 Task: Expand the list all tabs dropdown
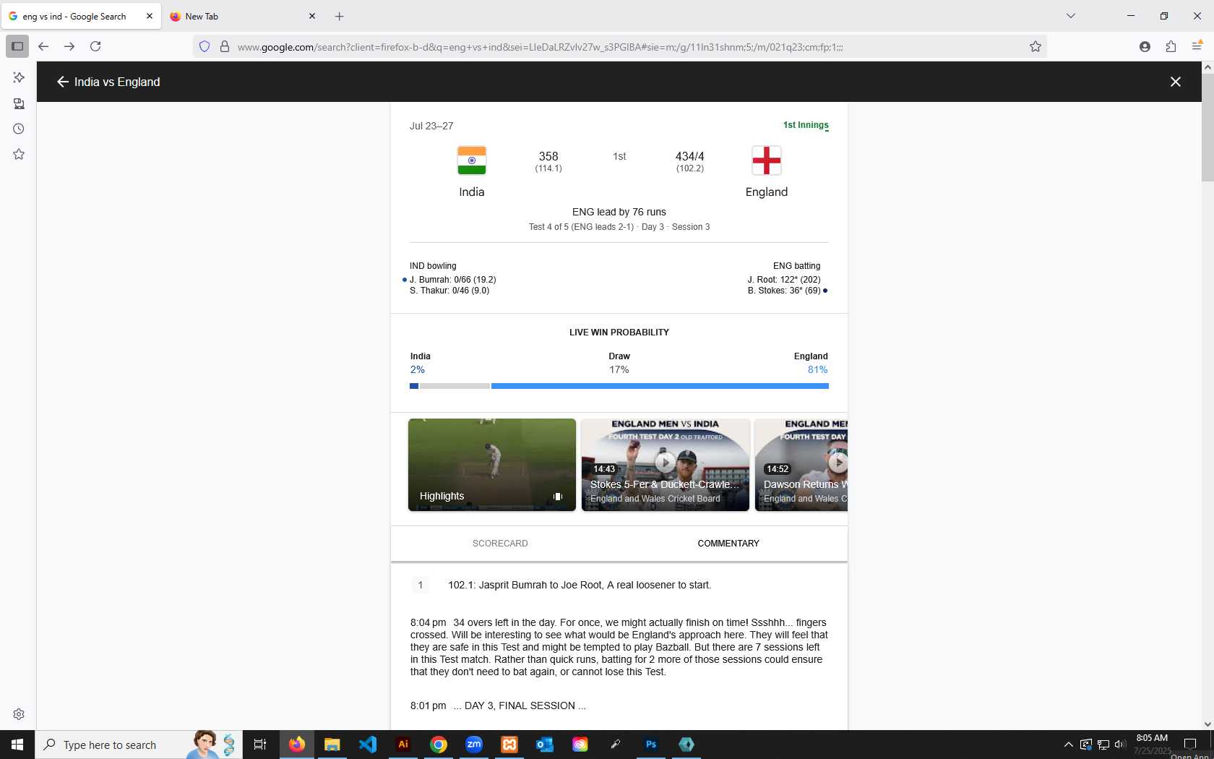1071,16
